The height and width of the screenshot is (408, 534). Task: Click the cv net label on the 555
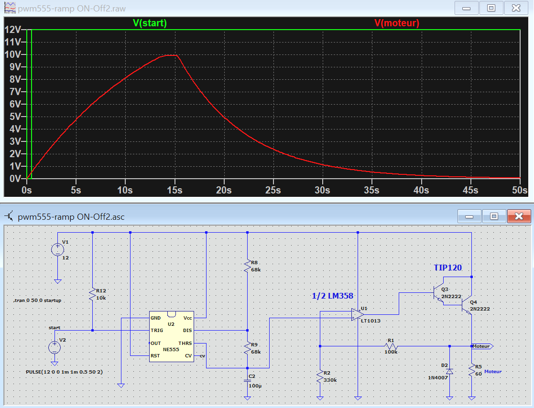[x=202, y=355]
